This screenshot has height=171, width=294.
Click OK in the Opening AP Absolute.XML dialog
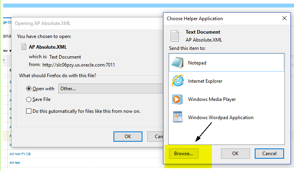(128, 137)
